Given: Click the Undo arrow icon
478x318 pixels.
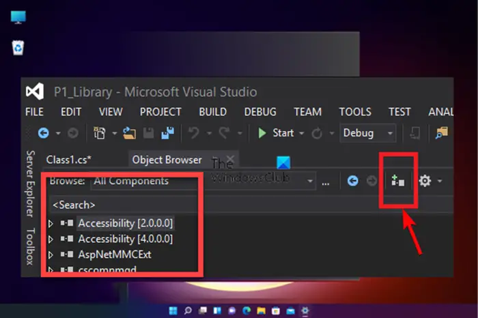Looking at the screenshot, I should [193, 133].
